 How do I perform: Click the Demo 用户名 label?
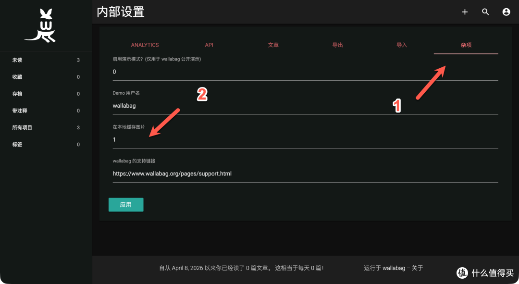(x=126, y=93)
